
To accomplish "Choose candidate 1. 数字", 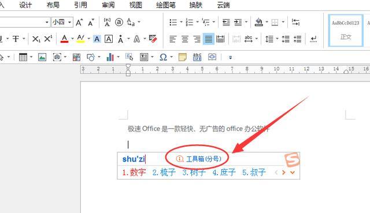I will [x=134, y=173].
